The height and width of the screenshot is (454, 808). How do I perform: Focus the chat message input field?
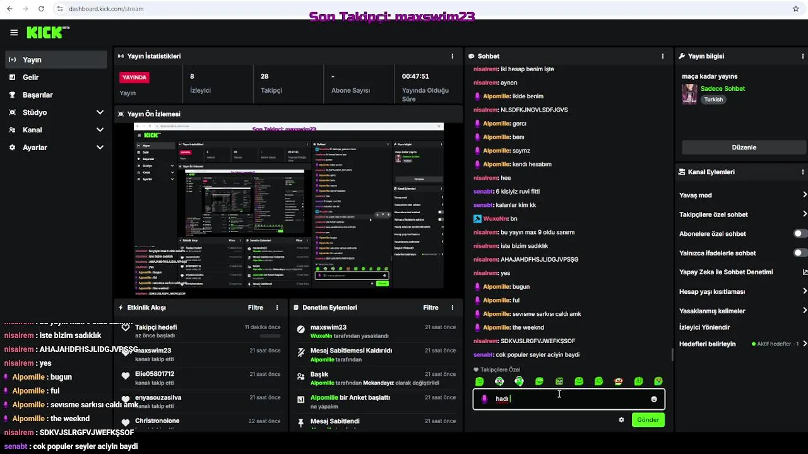[x=569, y=399]
